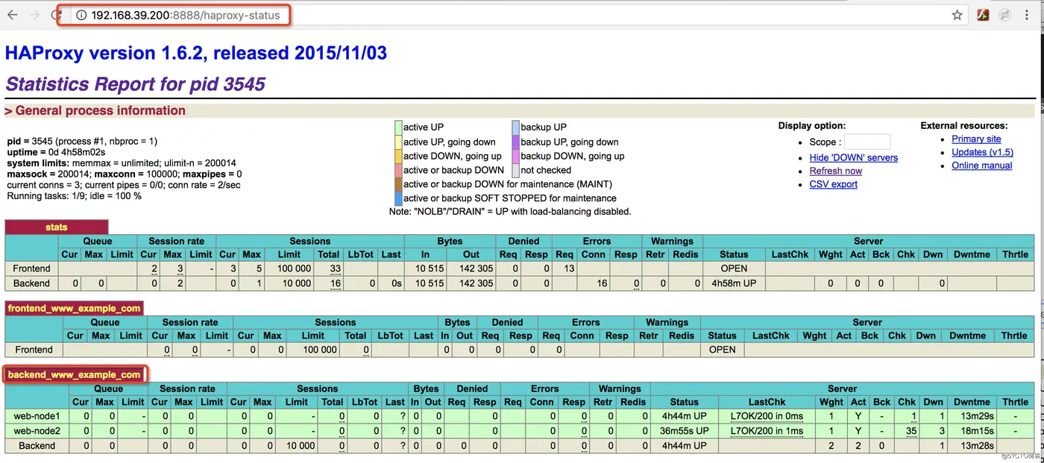Click the browser forward arrow
Screen dimensions: 1044x463
[x=34, y=15]
